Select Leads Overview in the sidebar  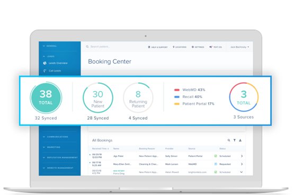point(58,63)
